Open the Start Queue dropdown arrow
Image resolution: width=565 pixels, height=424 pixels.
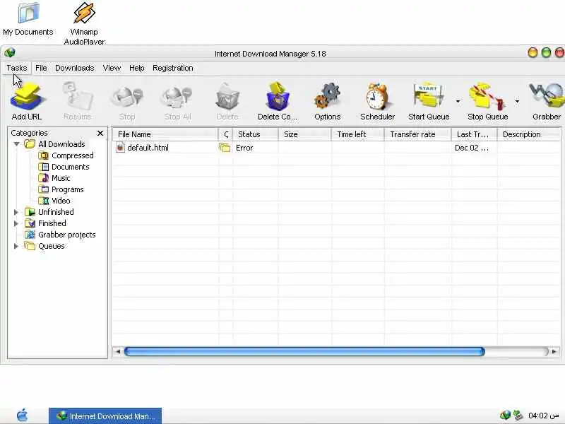pos(458,101)
